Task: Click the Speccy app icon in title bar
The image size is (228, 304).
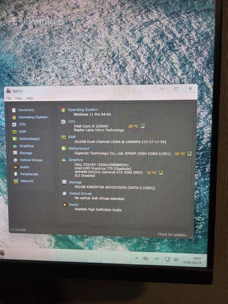Action: click(x=8, y=91)
